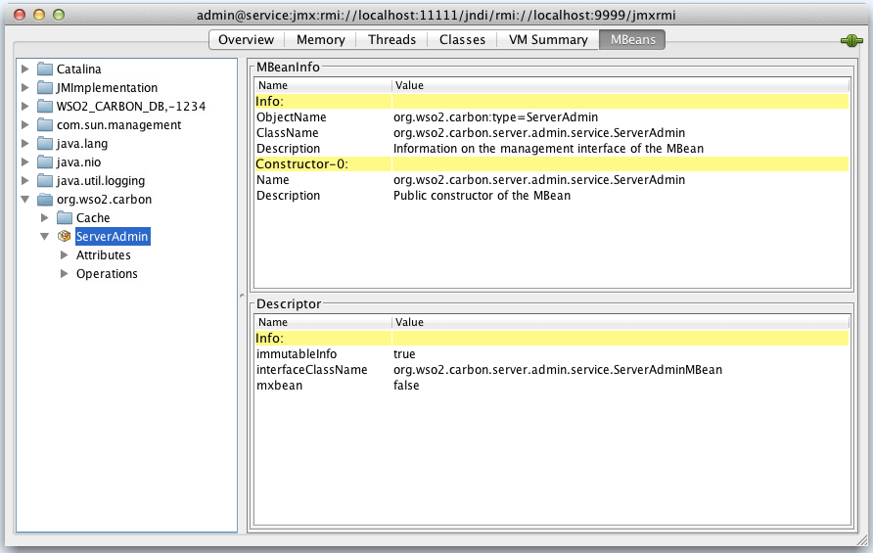Expand the Attributes node
Viewport: 873px width, 553px height.
tap(65, 255)
